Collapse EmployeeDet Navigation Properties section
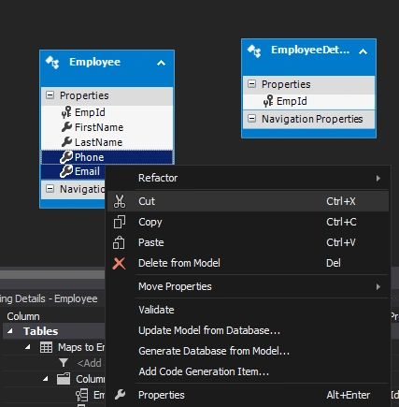Image resolution: width=399 pixels, height=407 pixels. pos(251,119)
